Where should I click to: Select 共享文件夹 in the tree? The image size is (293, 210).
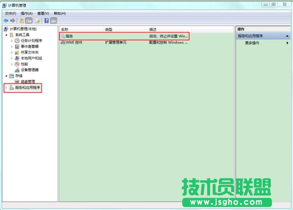pos(29,53)
